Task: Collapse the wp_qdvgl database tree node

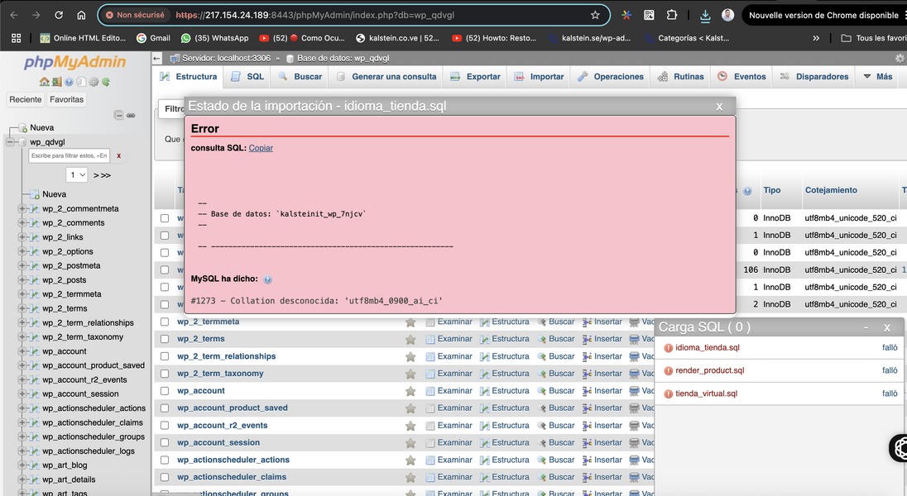Action: [11, 142]
